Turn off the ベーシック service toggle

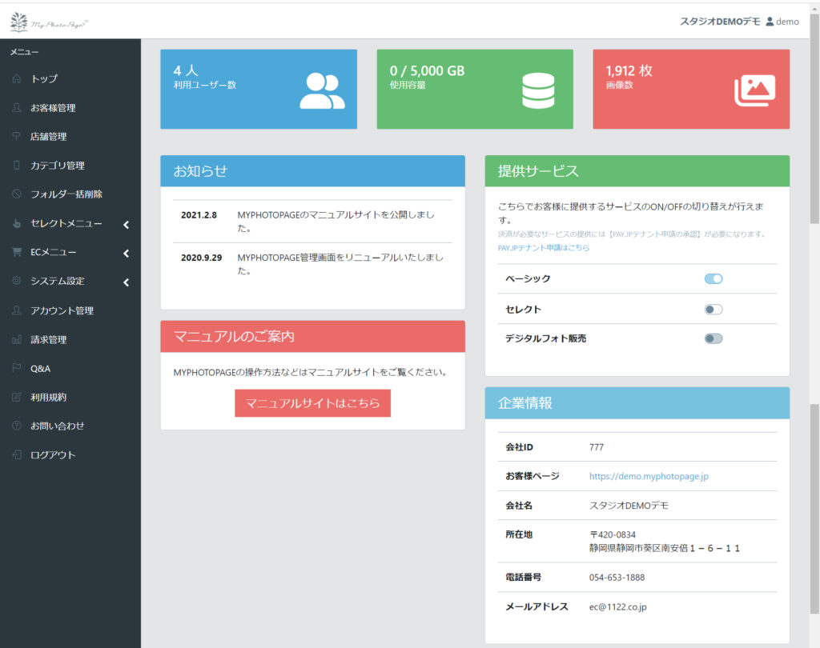click(x=713, y=278)
